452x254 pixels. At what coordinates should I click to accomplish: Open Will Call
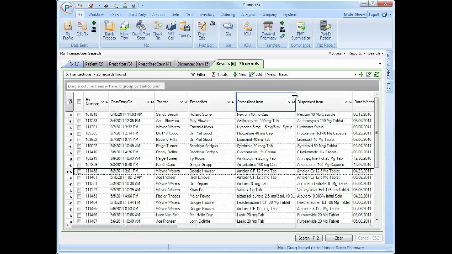coord(171,31)
